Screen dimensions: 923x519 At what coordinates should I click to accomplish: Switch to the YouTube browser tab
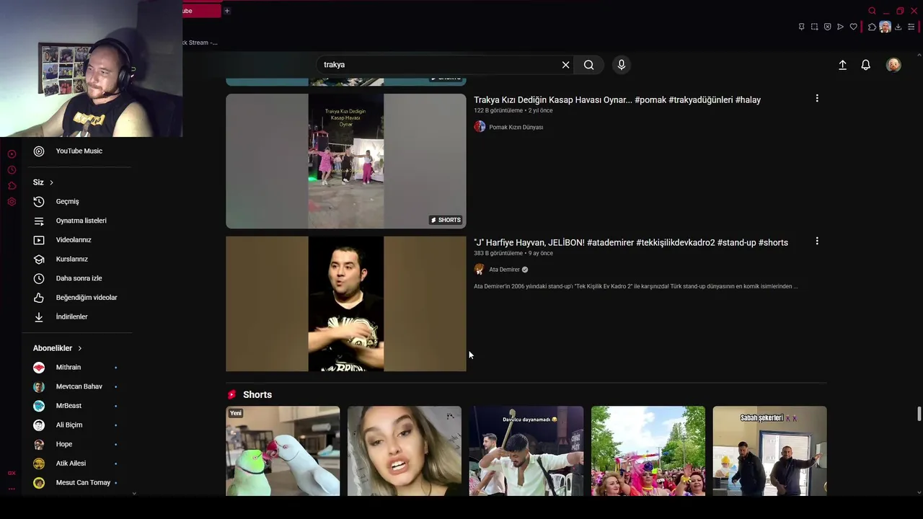201,11
